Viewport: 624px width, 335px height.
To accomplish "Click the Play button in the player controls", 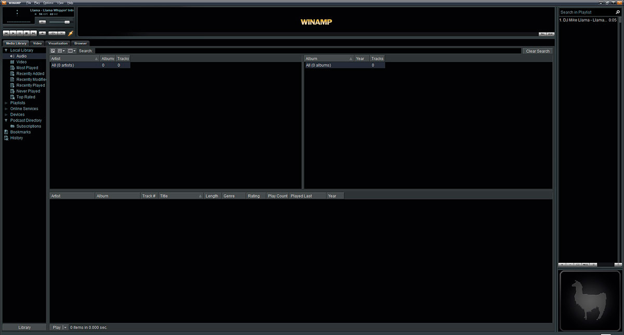I will coord(13,33).
